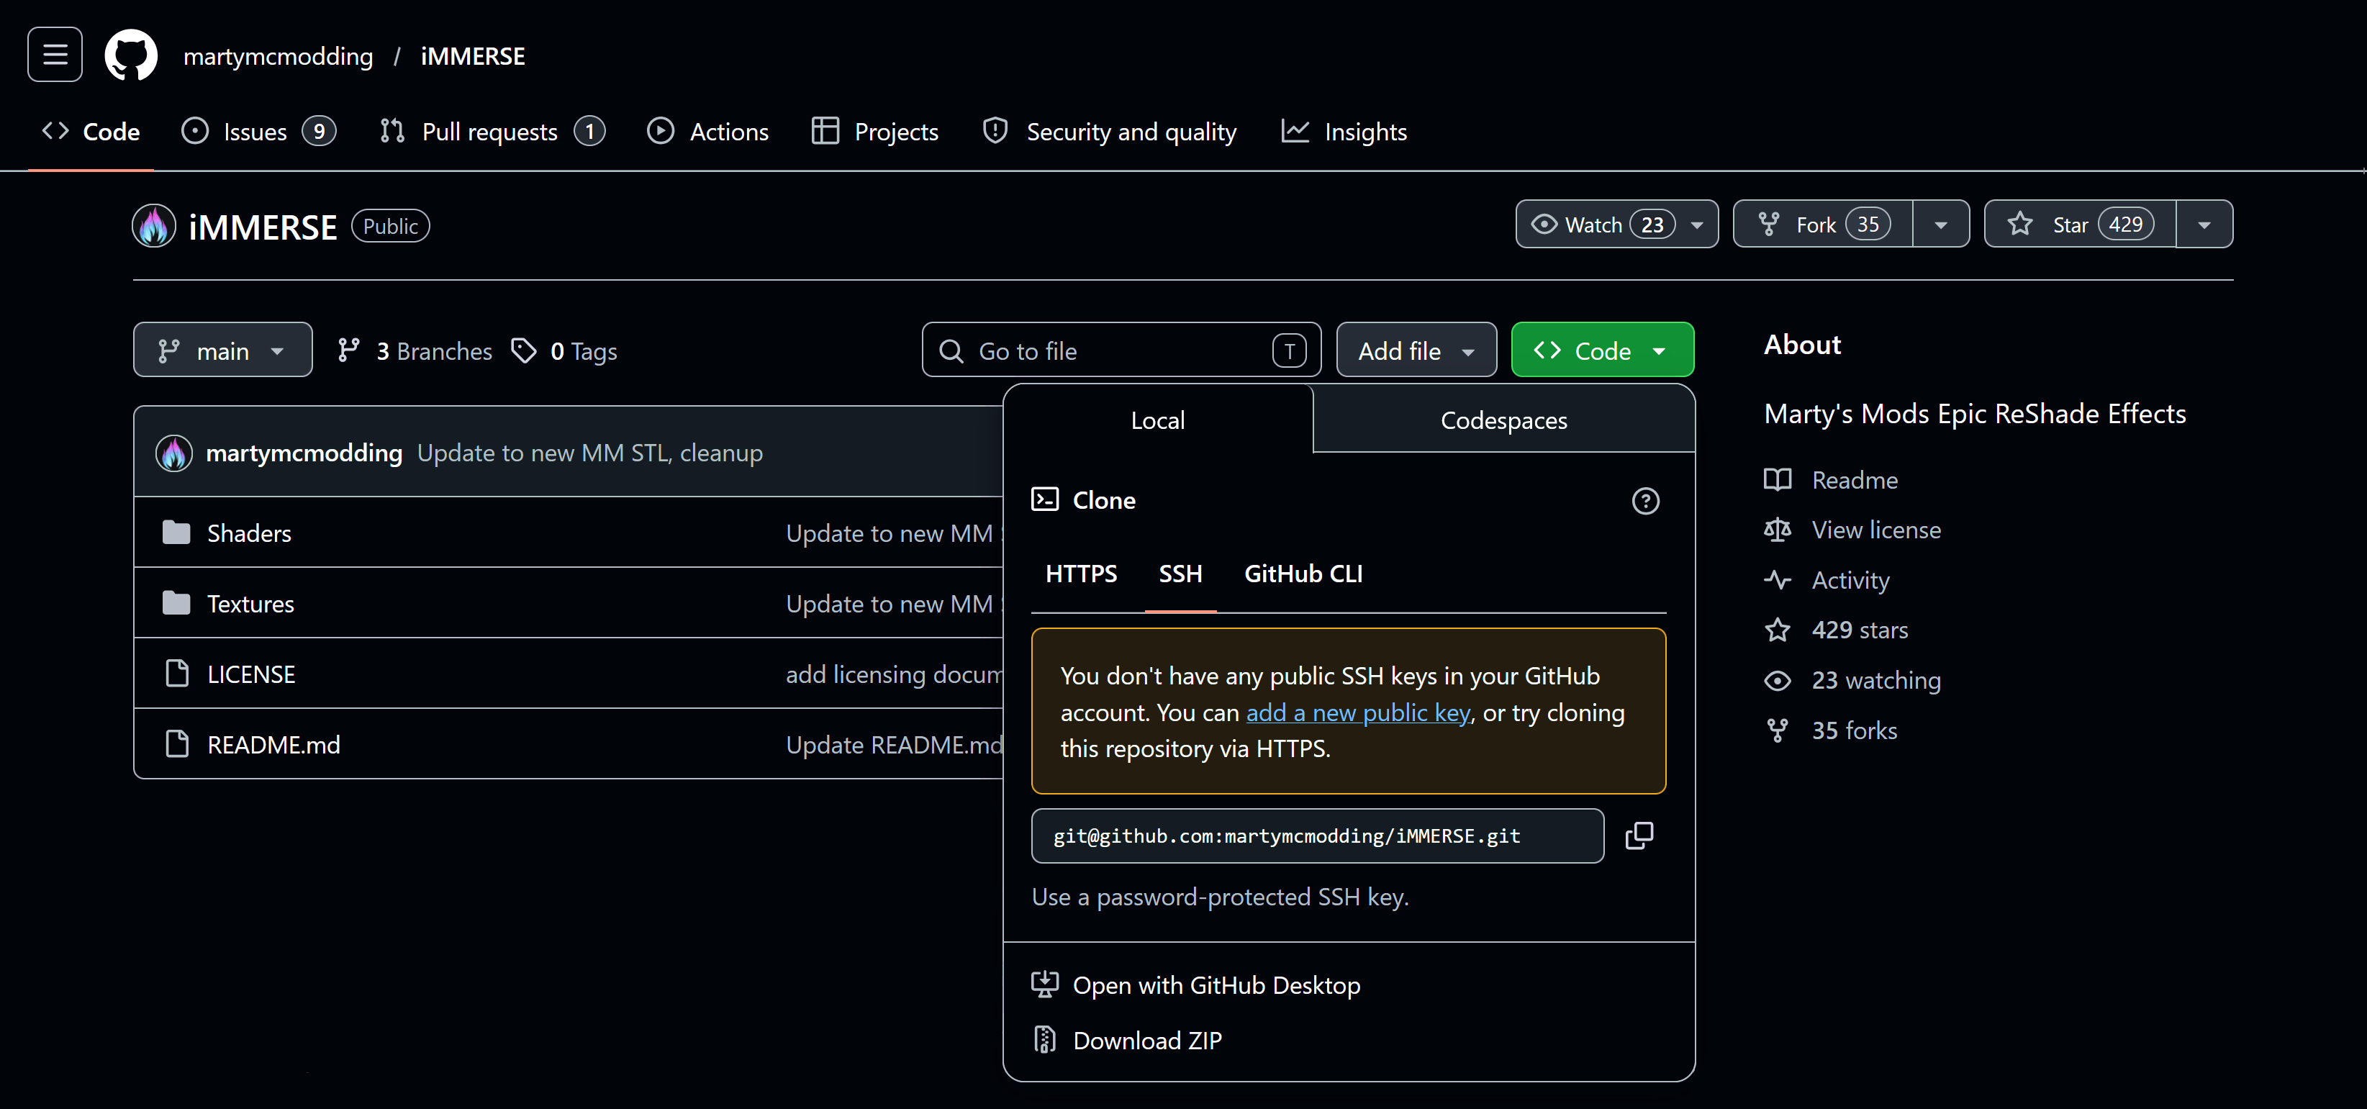
Task: Click the Clone help question mark icon
Action: click(x=1644, y=501)
